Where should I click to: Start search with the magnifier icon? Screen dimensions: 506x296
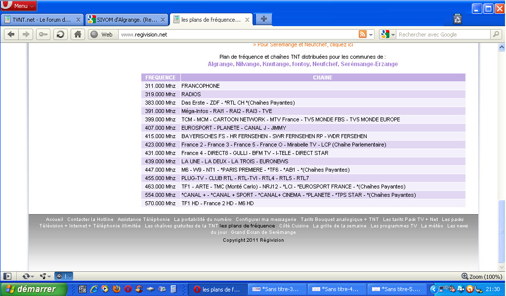pyautogui.click(x=496, y=34)
